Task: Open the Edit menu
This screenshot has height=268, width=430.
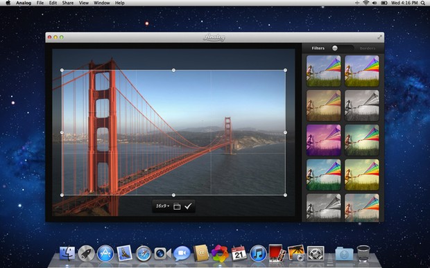Action: point(53,3)
